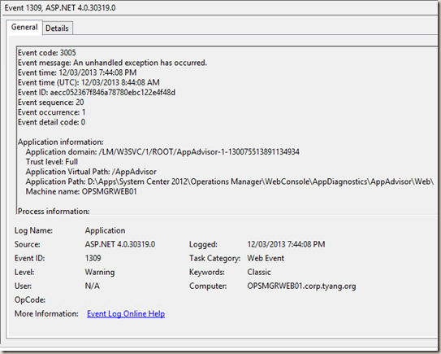Click the OpCode label

pos(30,299)
